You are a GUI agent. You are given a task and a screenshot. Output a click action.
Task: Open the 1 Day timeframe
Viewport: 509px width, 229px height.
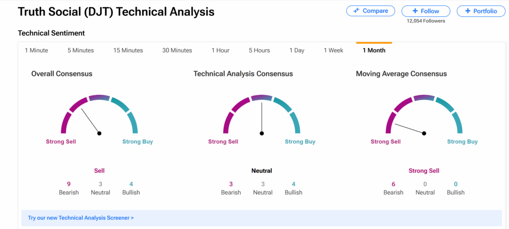point(297,50)
